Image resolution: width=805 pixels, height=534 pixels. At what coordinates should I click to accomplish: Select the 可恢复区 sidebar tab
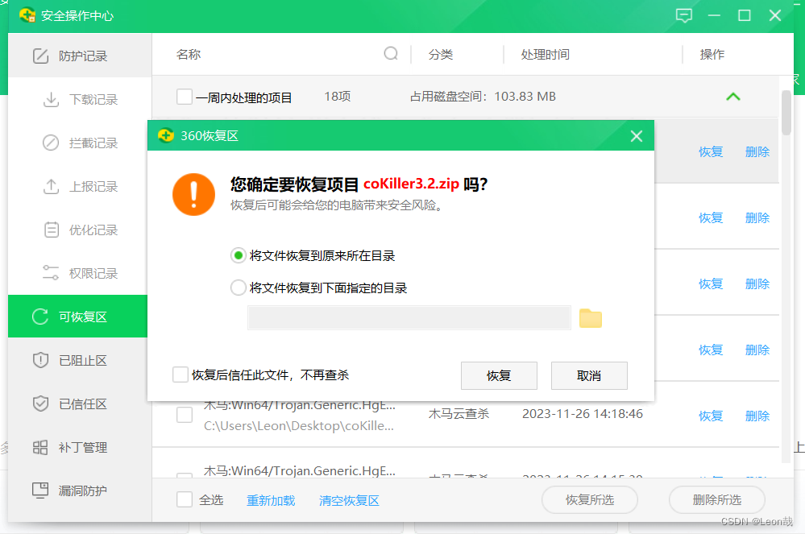(x=77, y=317)
